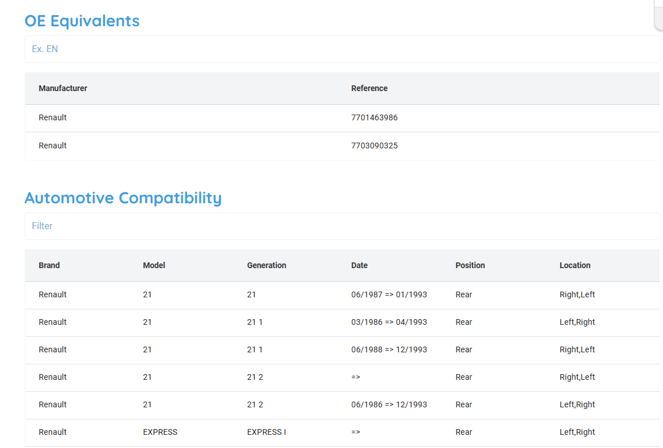
Task: Select date 03/1986 => 04/1993
Action: tap(389, 322)
